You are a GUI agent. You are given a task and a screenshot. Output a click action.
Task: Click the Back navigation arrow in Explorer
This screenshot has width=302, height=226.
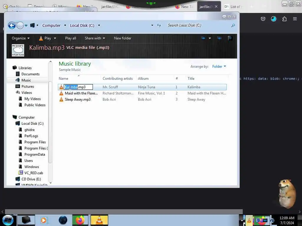pos(12,25)
